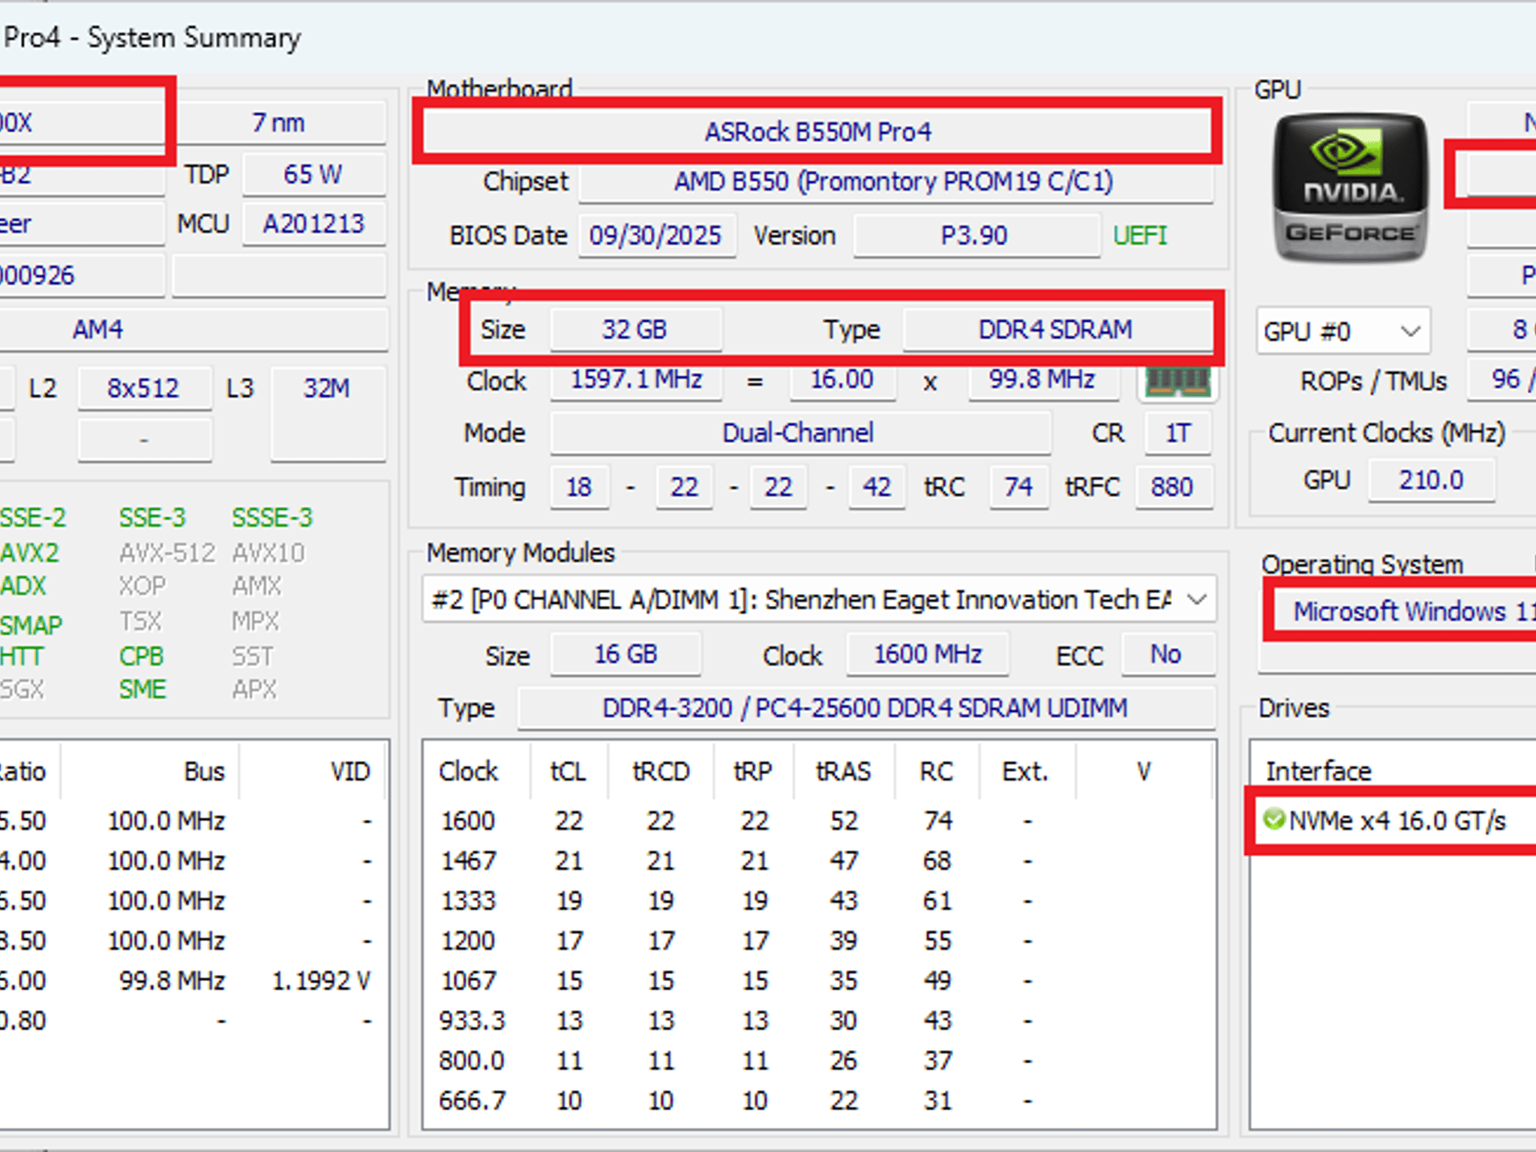Select the 1600 clock row in timings table
The height and width of the screenshot is (1152, 1536).
(x=819, y=820)
